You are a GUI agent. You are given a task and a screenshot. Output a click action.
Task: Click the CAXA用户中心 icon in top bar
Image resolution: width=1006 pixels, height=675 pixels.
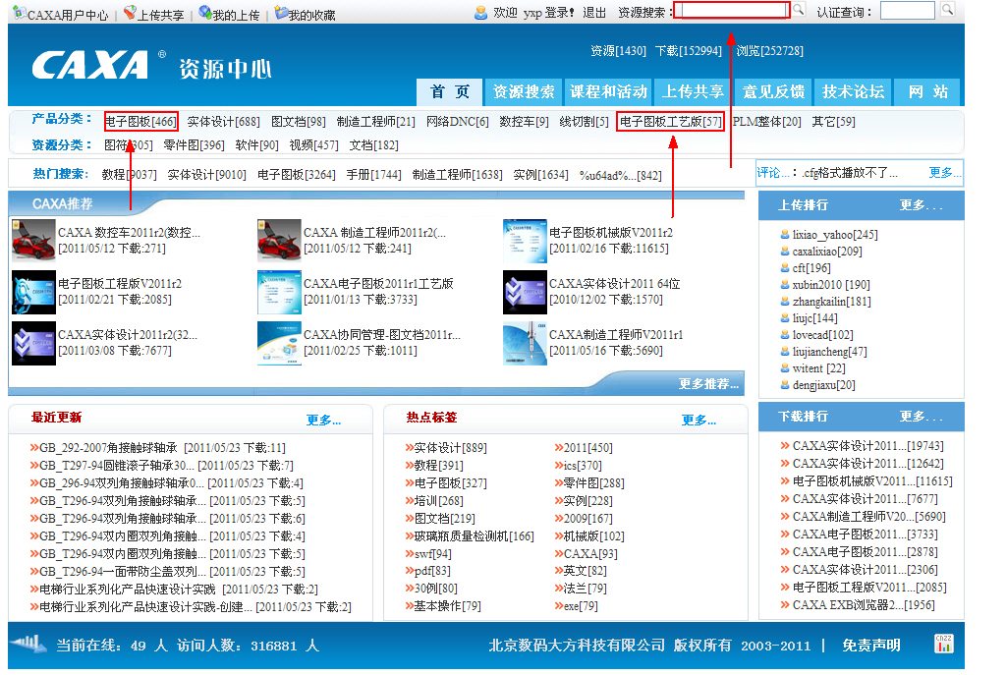pyautogui.click(x=20, y=14)
